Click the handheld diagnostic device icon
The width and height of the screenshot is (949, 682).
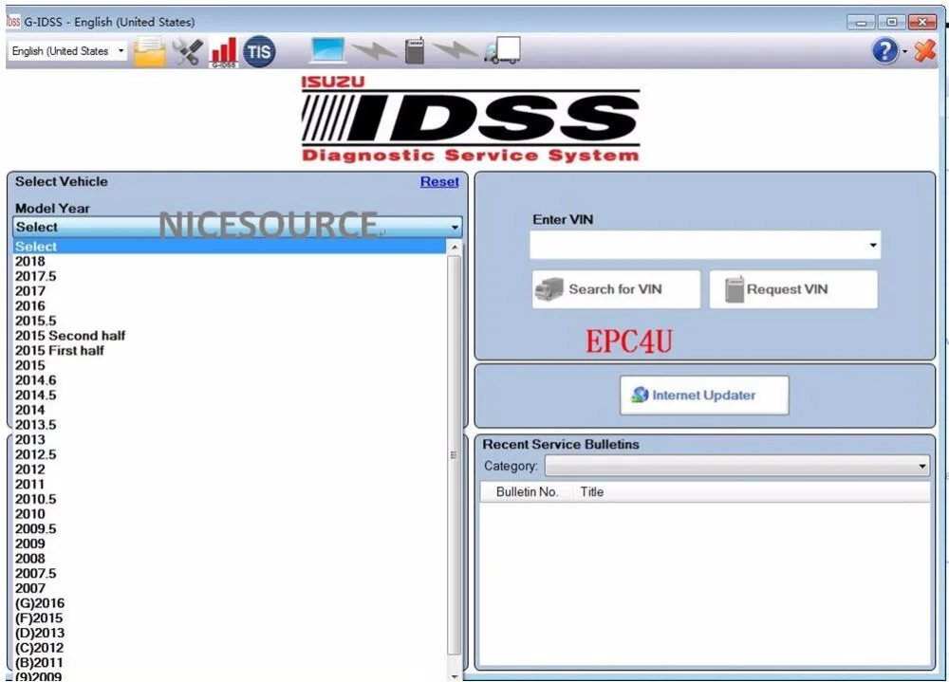click(x=414, y=51)
